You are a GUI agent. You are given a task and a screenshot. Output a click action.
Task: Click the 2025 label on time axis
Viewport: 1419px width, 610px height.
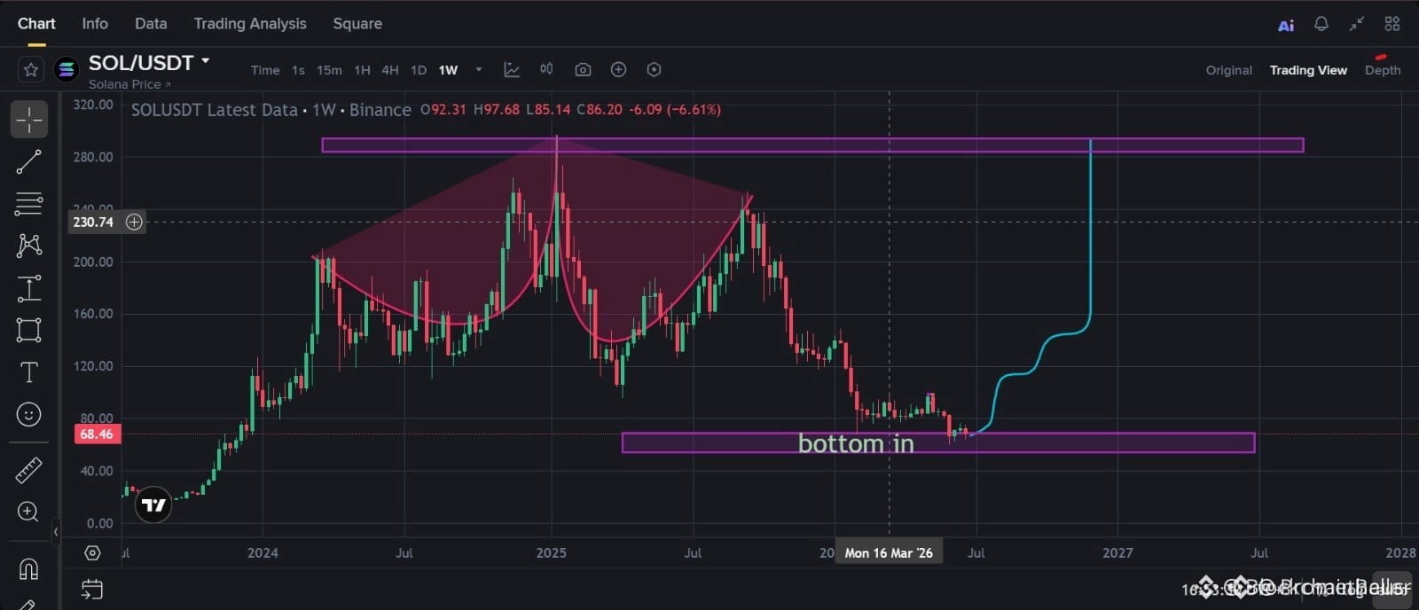(x=552, y=552)
